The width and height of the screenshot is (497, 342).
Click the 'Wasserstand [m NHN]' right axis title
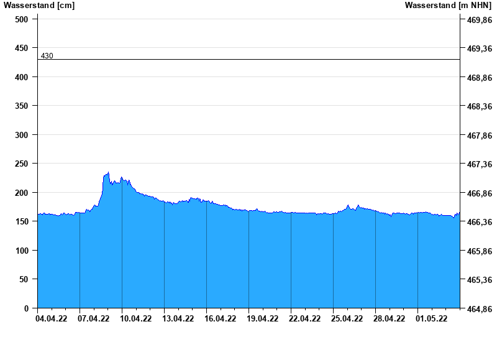click(448, 5)
